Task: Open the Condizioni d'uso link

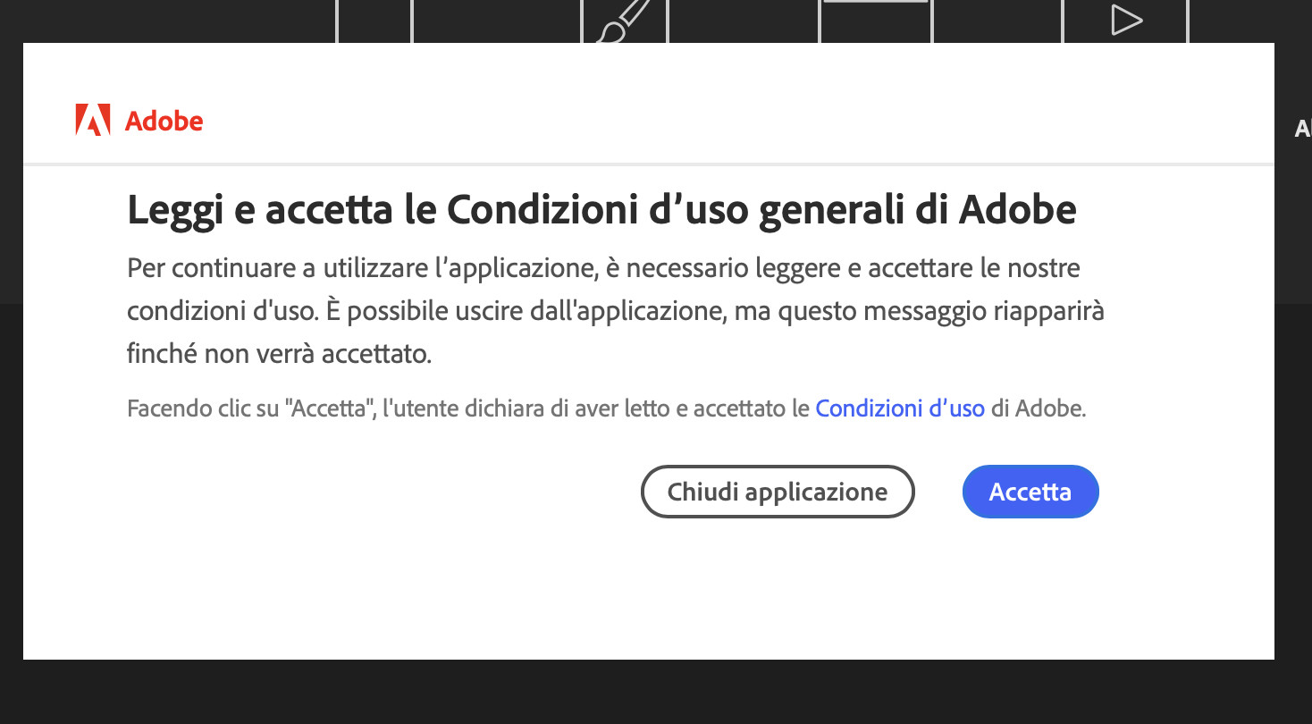Action: tap(899, 409)
